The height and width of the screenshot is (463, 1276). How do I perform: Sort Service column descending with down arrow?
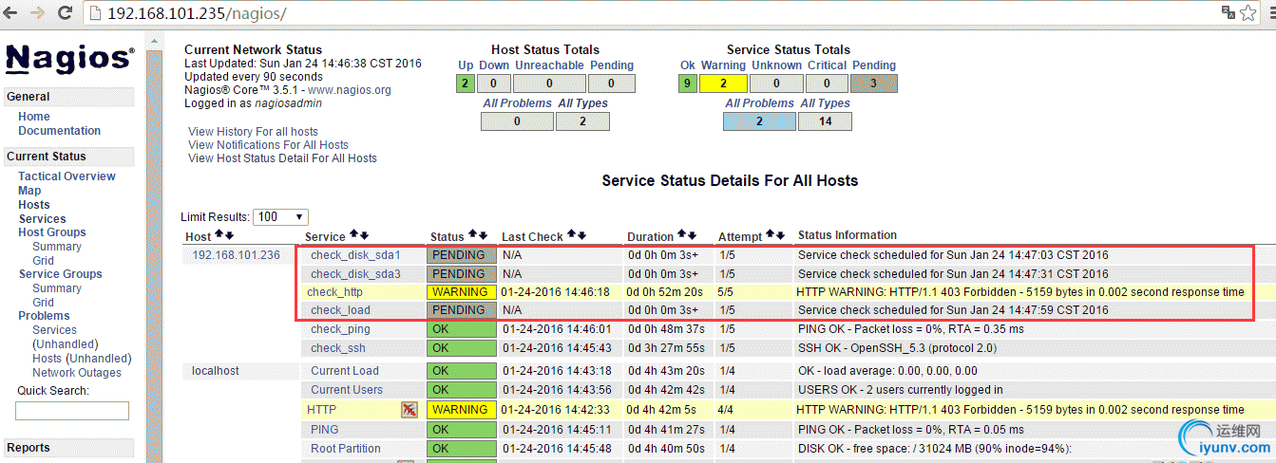pos(365,235)
